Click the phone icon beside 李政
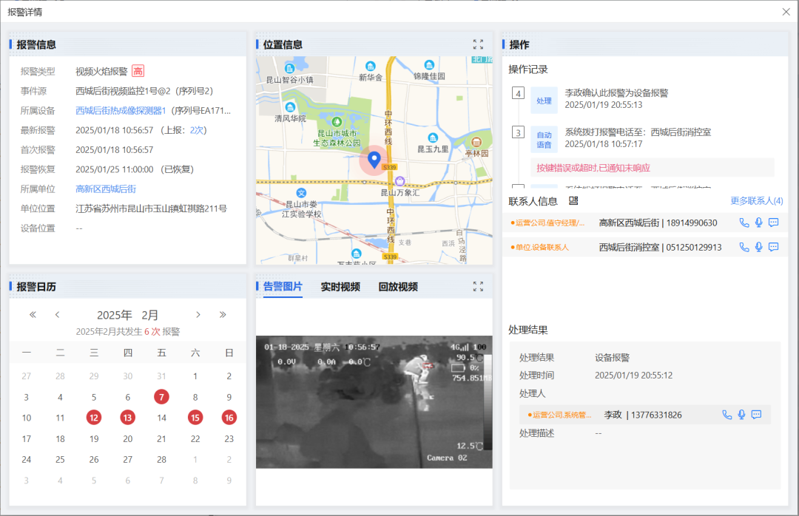 727,415
